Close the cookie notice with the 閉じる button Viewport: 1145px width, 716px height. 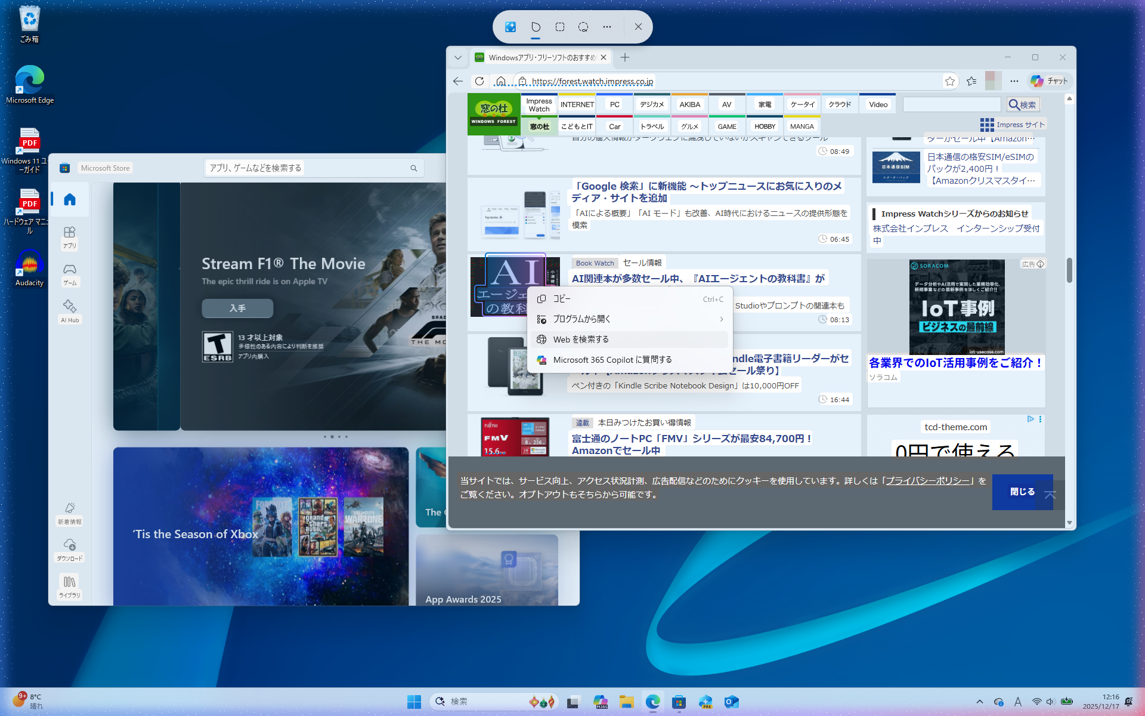pyautogui.click(x=1022, y=491)
